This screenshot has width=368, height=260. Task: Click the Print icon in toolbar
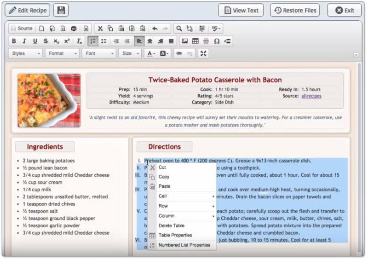point(74,29)
